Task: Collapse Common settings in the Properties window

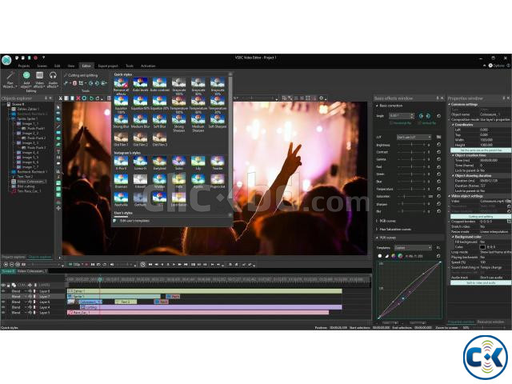Action: click(450, 104)
